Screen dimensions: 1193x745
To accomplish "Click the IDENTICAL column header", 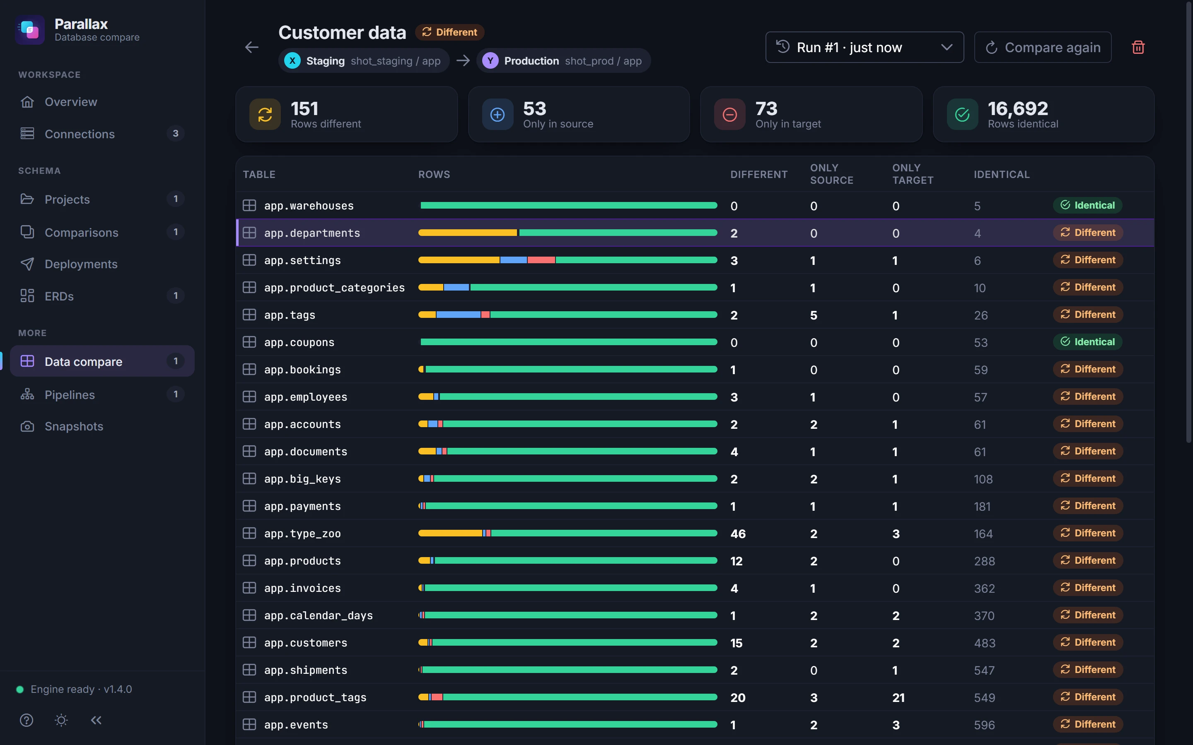I will (x=1002, y=174).
